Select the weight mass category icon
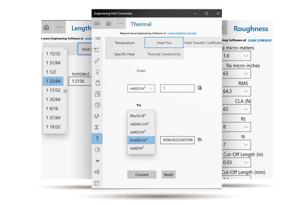The width and height of the screenshot is (308, 205). click(98, 83)
